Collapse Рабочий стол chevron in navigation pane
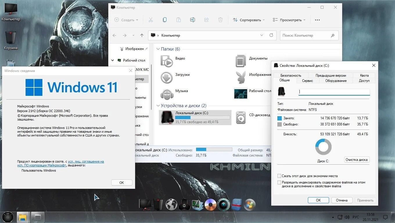395x223 pixels. pos(112,60)
